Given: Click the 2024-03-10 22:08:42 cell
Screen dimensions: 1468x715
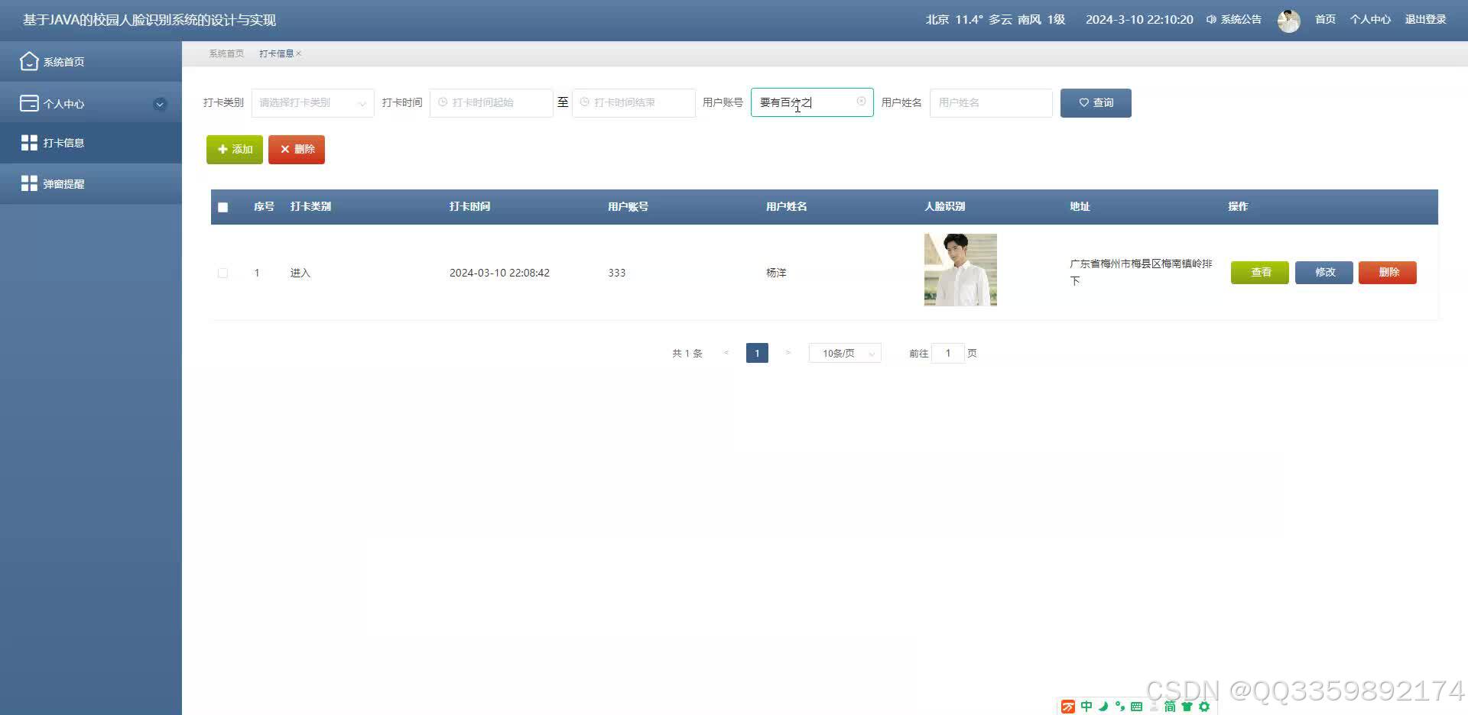Looking at the screenshot, I should (x=499, y=273).
